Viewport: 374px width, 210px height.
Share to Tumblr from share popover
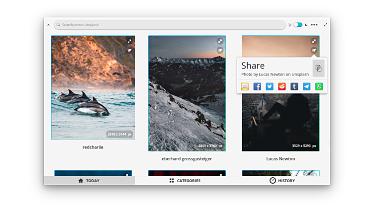(294, 86)
